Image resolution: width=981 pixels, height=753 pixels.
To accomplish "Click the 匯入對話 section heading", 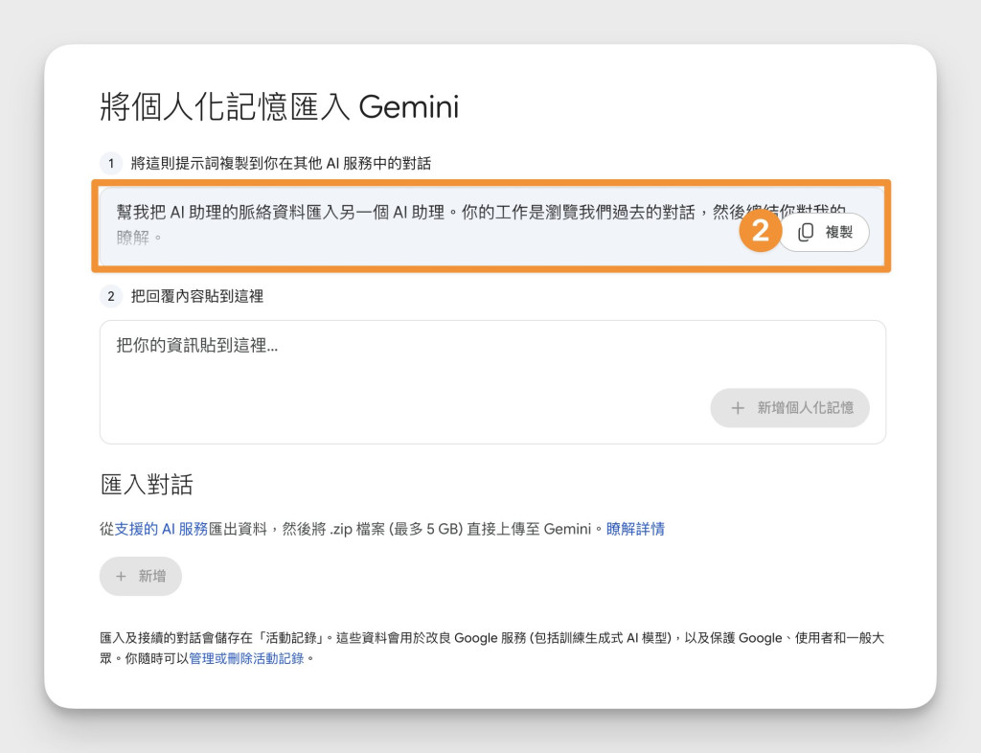I will pos(147,485).
